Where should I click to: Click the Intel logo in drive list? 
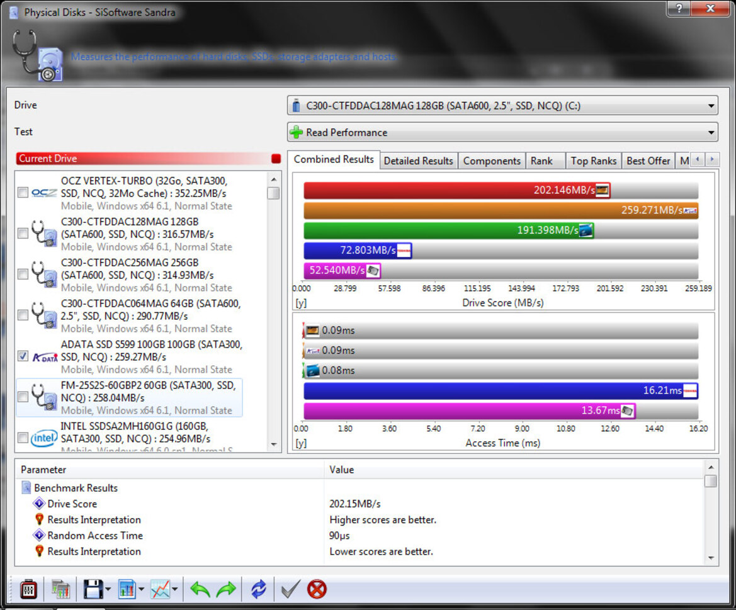[x=44, y=438]
